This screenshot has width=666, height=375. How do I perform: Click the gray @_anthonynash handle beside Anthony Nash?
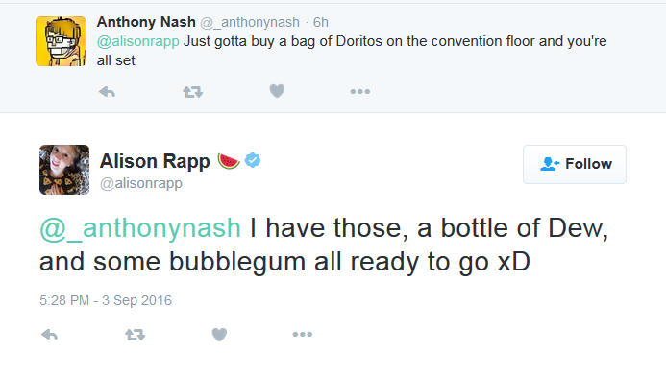pyautogui.click(x=250, y=22)
